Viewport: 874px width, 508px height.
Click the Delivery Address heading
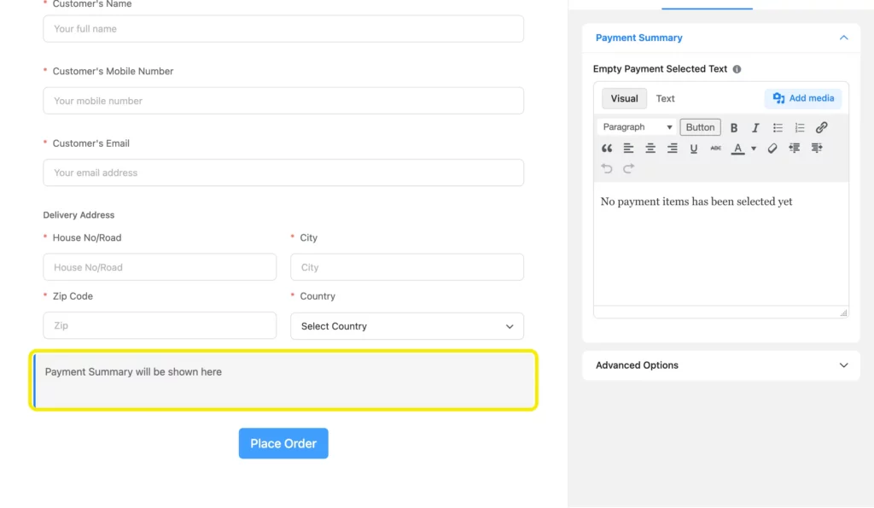79,215
